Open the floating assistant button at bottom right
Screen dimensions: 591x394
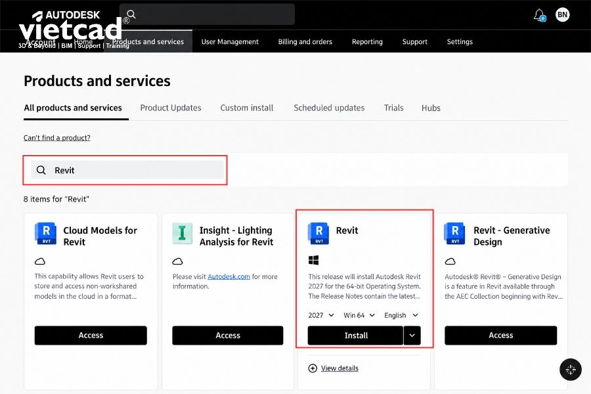pos(571,370)
